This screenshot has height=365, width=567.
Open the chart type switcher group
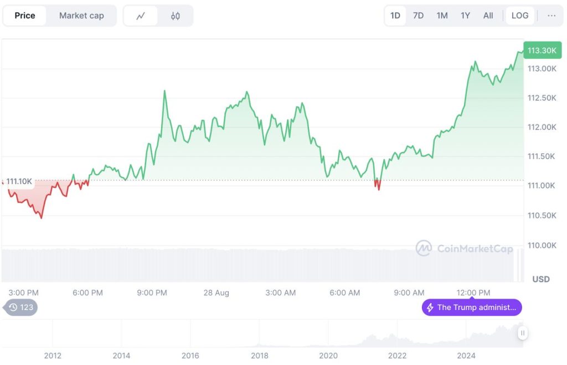point(159,16)
